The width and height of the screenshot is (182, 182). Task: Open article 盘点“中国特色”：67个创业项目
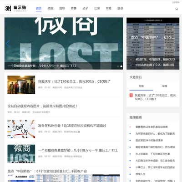click(x=47, y=171)
